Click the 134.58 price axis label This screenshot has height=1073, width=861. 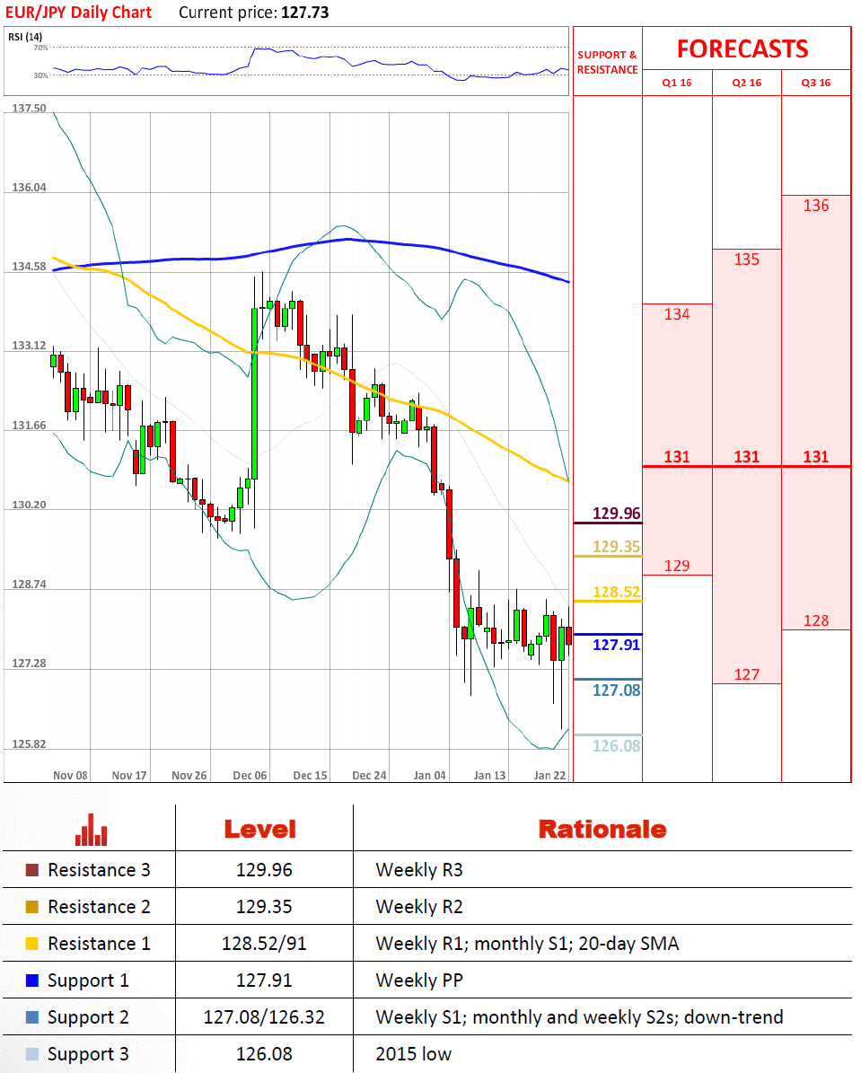tap(30, 267)
